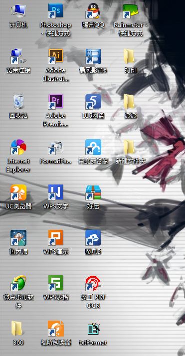Click the 鲁大师 icon
This screenshot has width=185, height=356.
pos(18,238)
